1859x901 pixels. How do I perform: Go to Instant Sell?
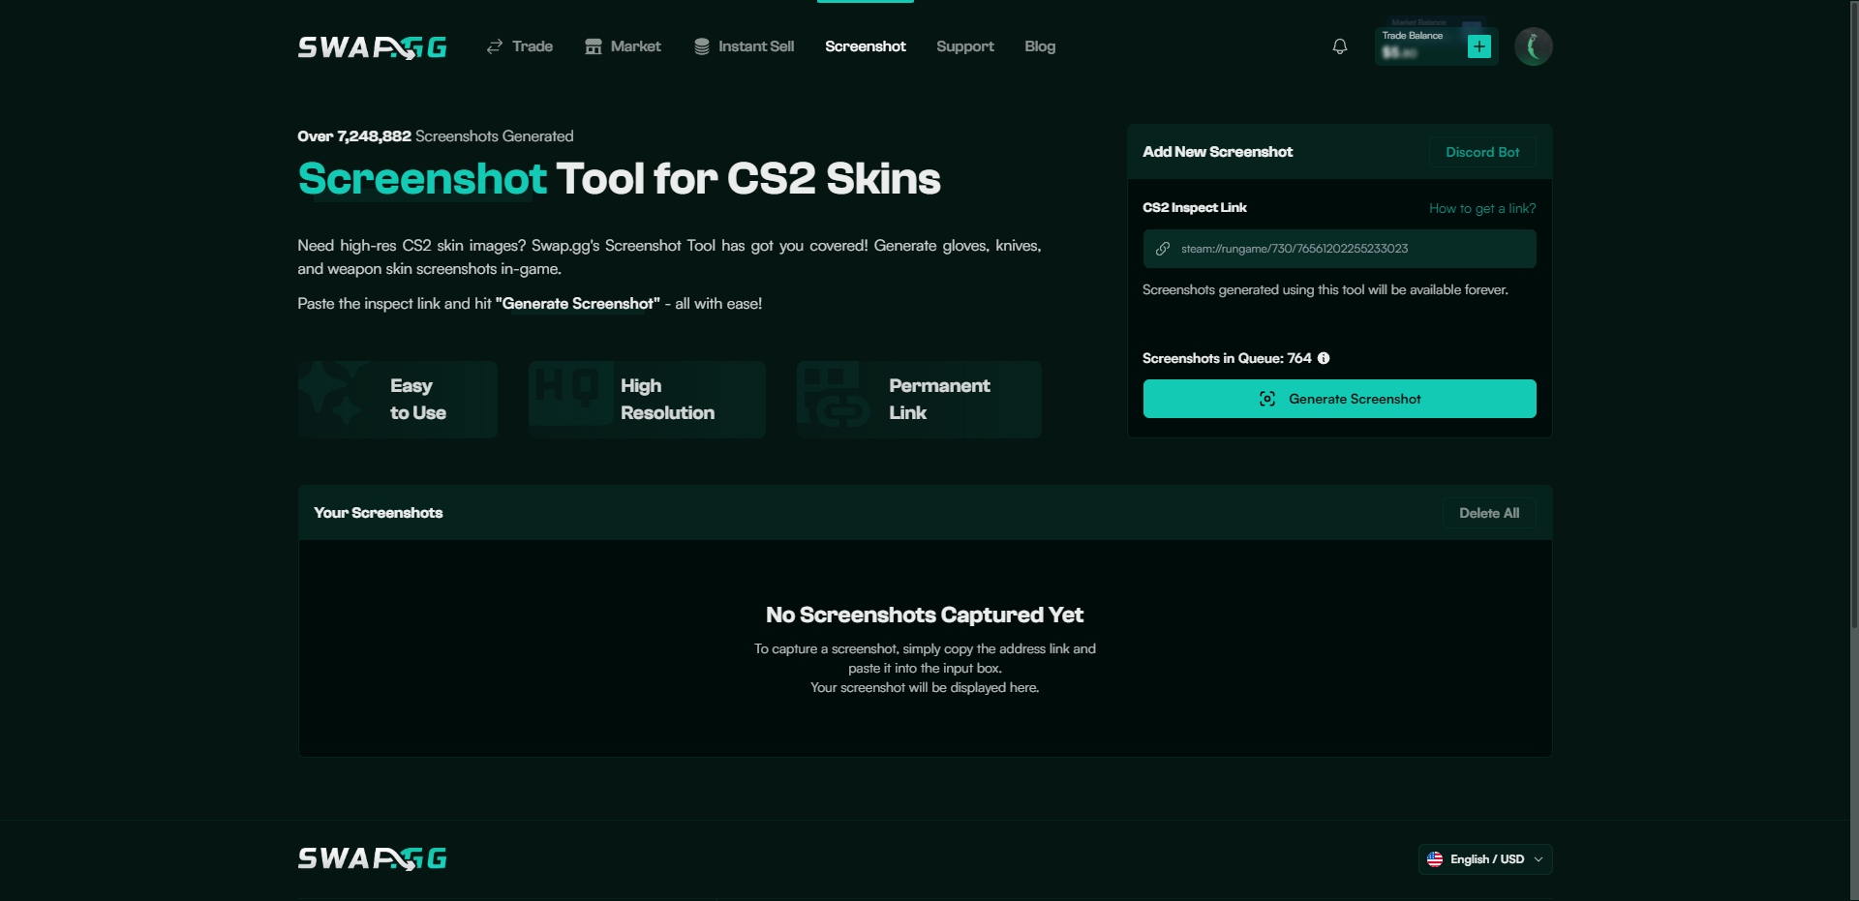tap(744, 46)
